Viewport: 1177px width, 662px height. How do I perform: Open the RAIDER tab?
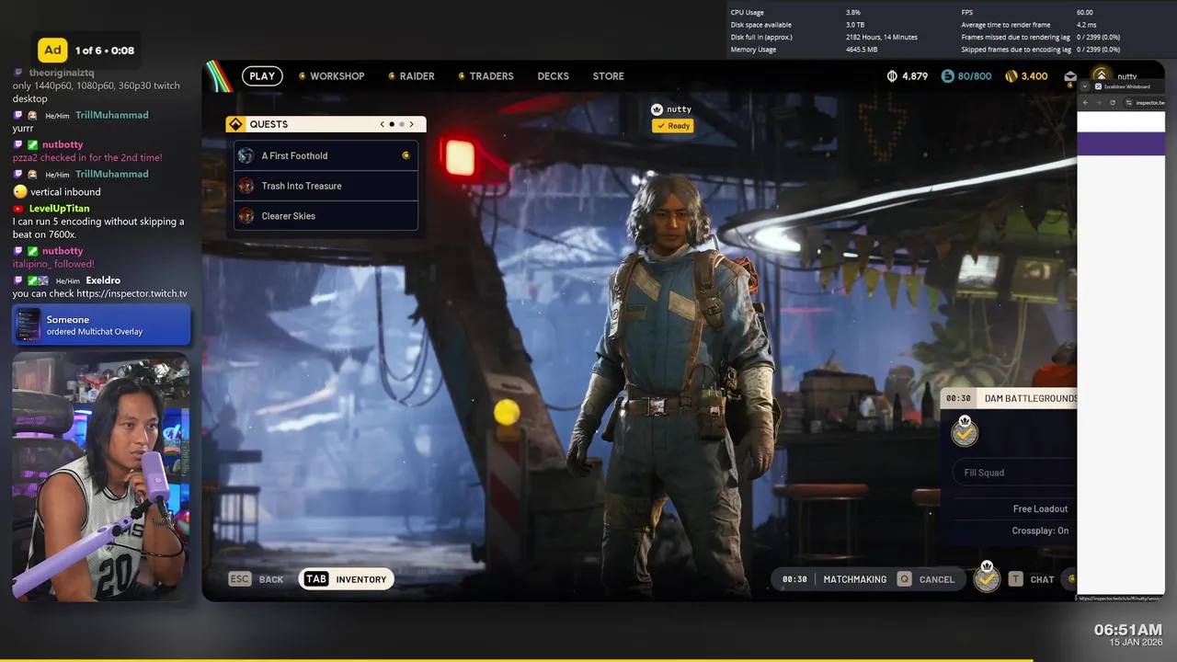tap(417, 76)
